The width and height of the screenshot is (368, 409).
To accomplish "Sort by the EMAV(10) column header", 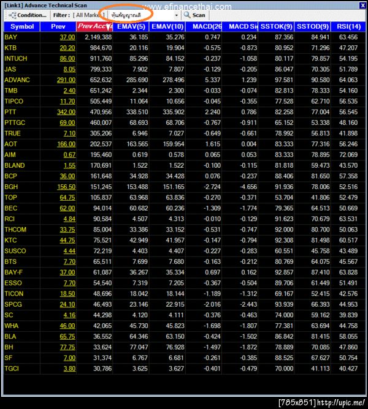I will click(x=167, y=26).
